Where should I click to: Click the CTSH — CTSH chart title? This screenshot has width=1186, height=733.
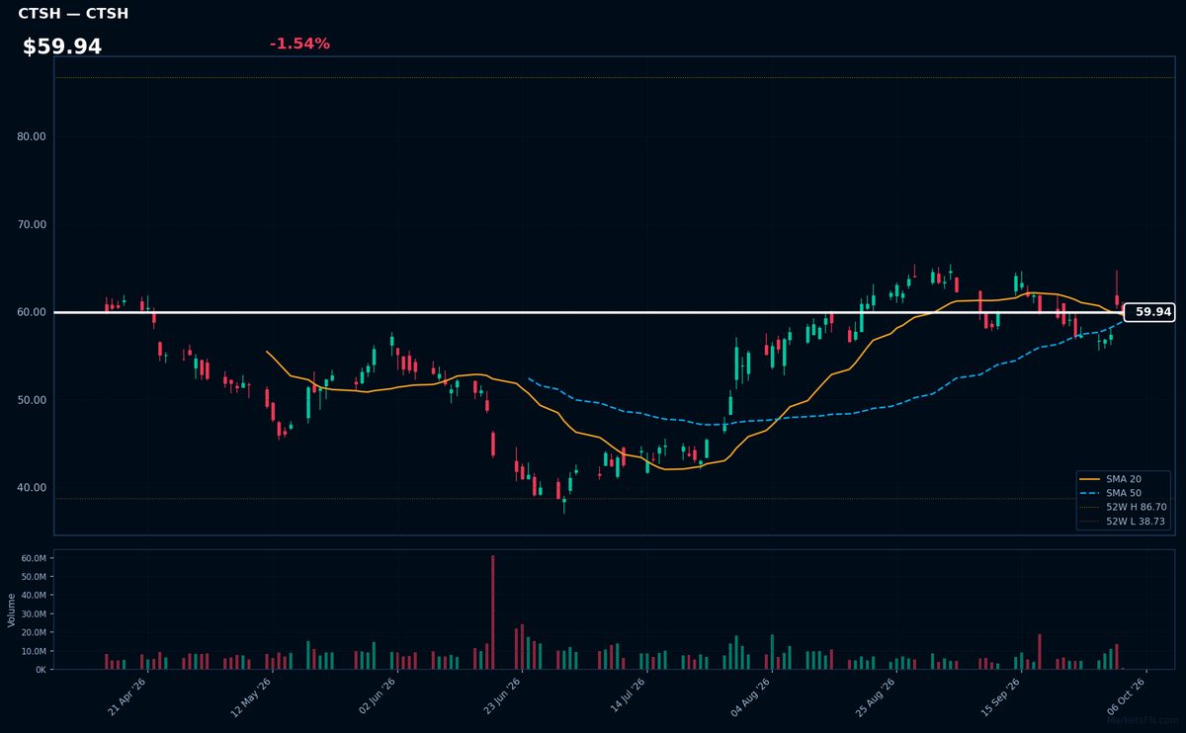coord(73,14)
